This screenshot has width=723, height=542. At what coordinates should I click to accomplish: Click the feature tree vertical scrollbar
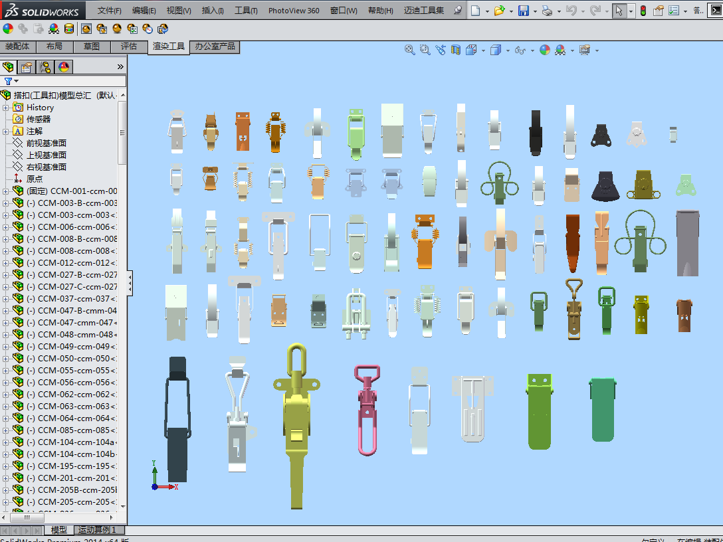122,133
